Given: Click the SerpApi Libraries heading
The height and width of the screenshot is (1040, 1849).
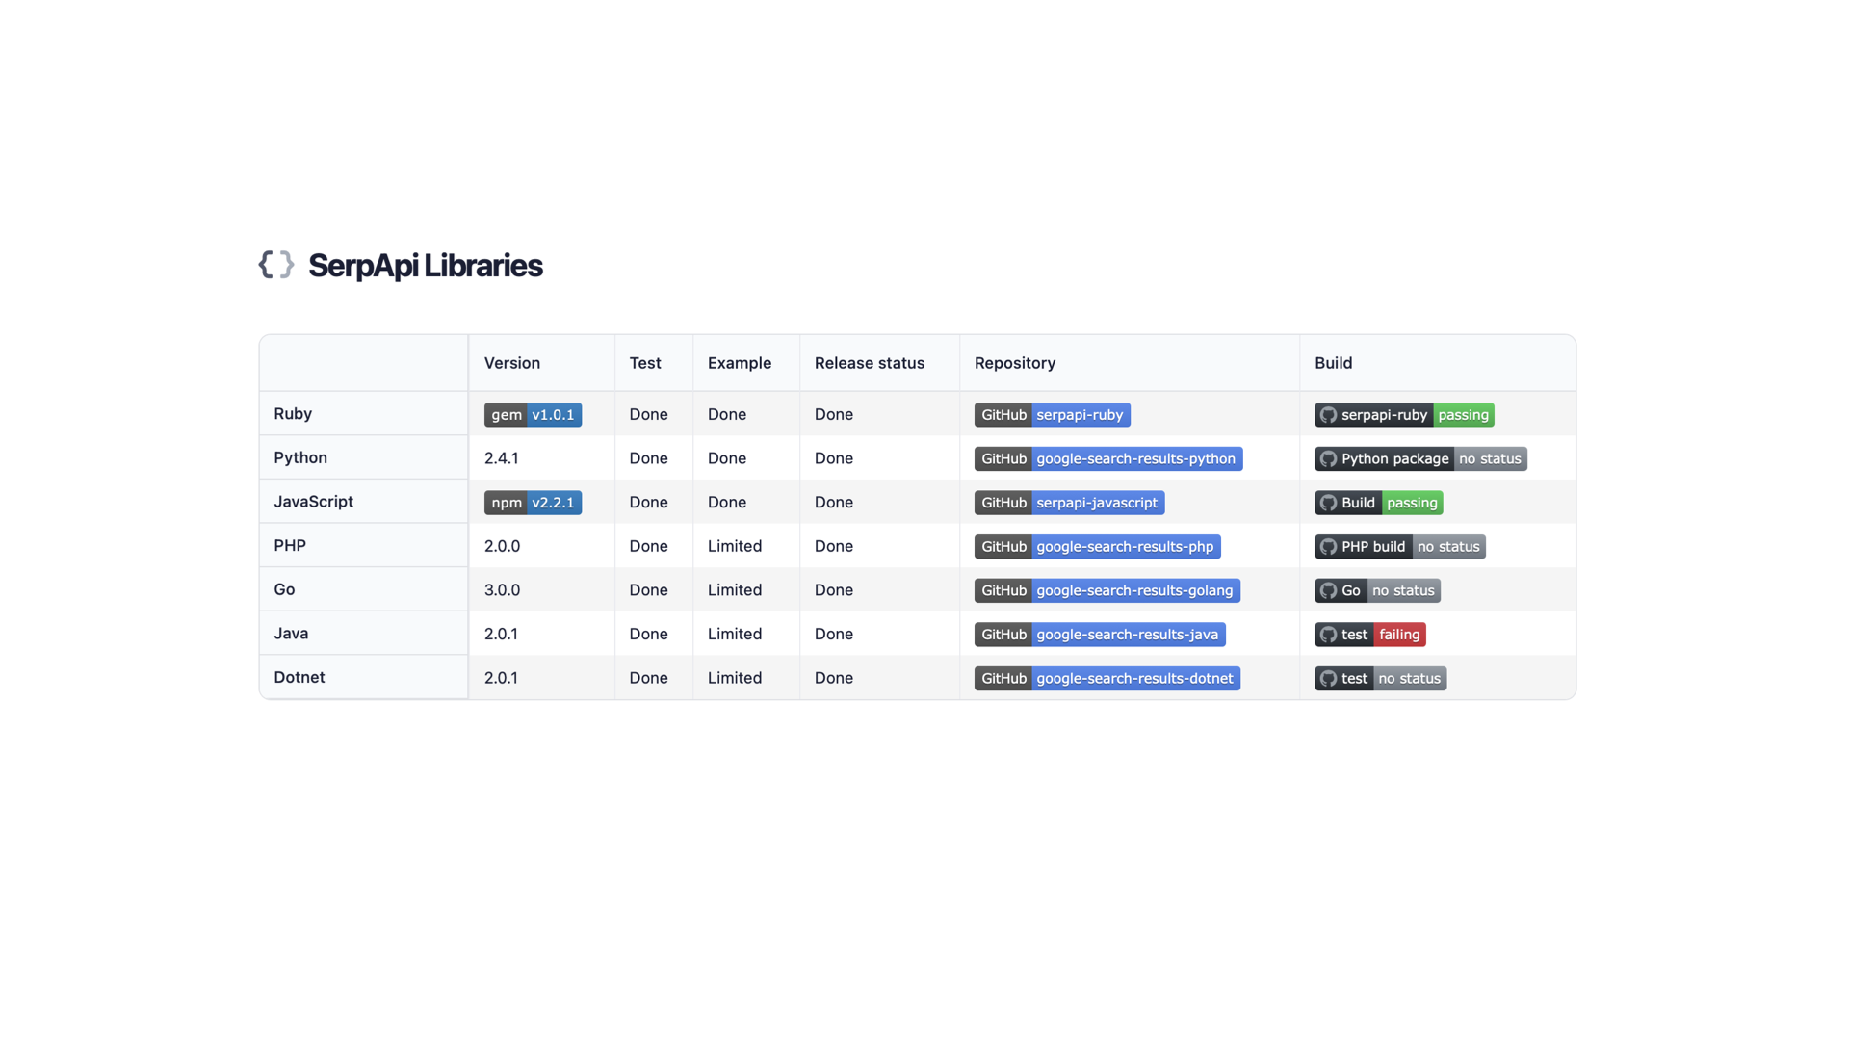Looking at the screenshot, I should [x=425, y=265].
